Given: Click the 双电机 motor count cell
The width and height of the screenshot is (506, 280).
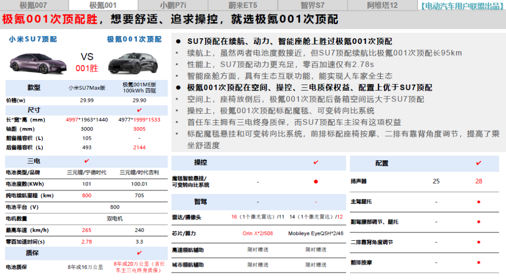Looking at the screenshot, I should [x=115, y=219].
